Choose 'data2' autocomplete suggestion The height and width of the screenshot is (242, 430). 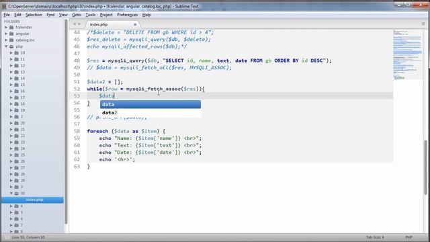(x=150, y=112)
